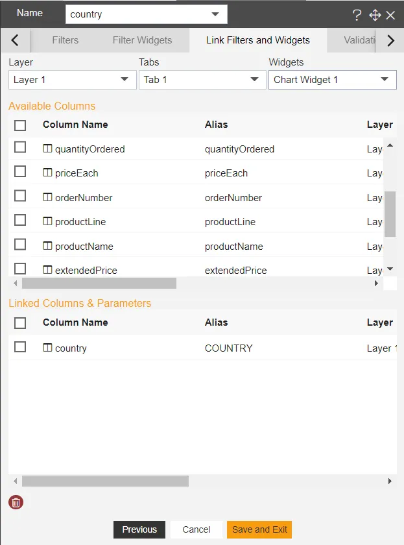
Task: Check the priceEach column checkbox
Action: tap(20, 172)
